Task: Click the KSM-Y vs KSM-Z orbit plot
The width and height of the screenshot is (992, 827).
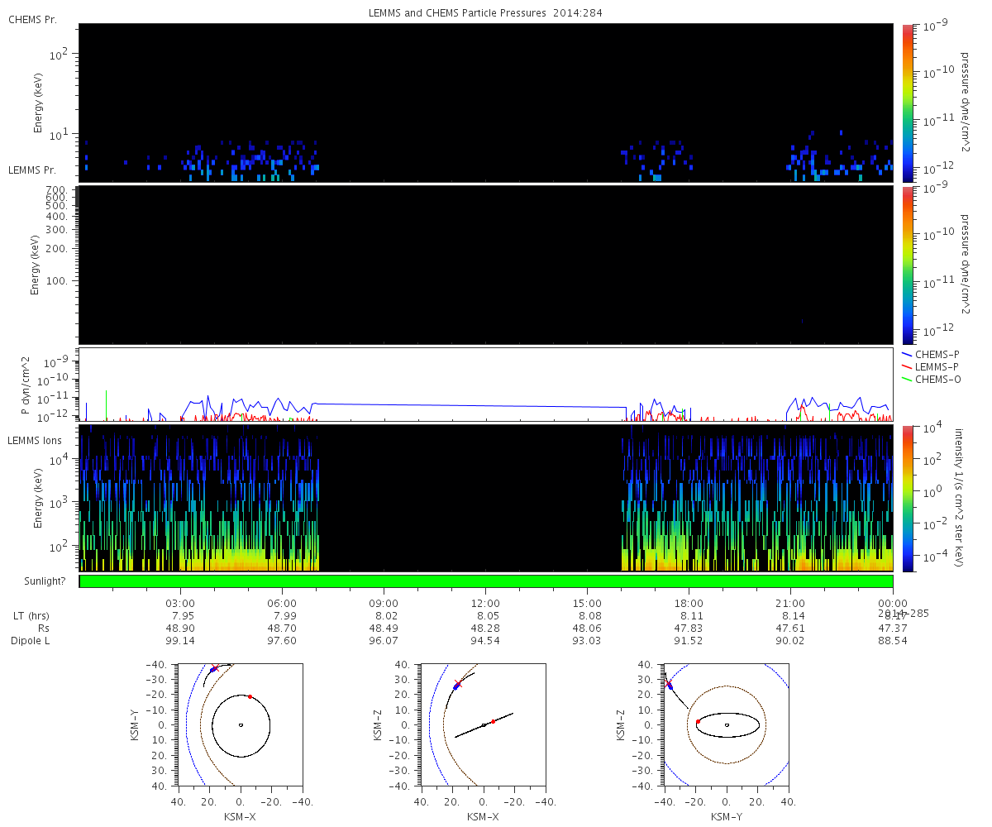Action: coord(727,724)
